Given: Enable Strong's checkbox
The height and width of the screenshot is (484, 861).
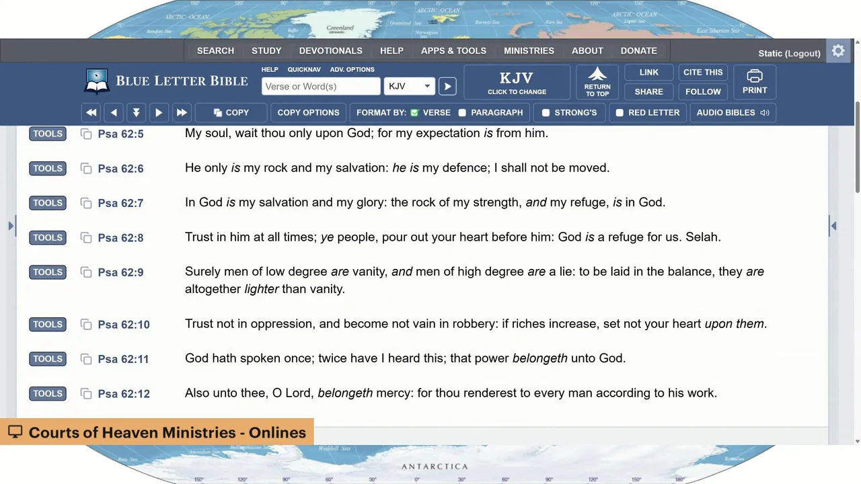Looking at the screenshot, I should (x=546, y=113).
